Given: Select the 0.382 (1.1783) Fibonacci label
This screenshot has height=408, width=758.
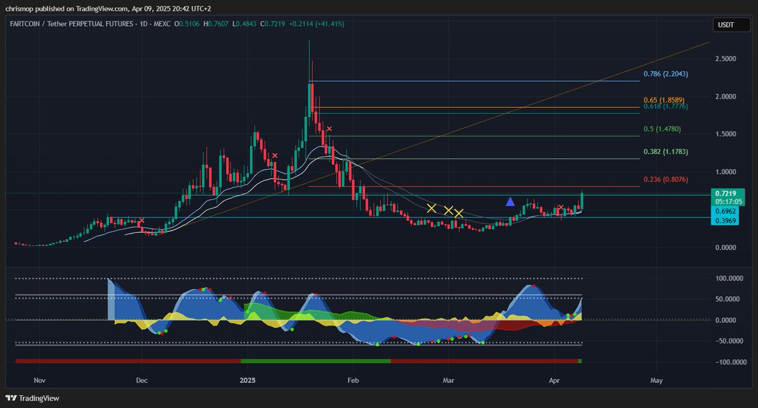Looking at the screenshot, I should (x=665, y=152).
